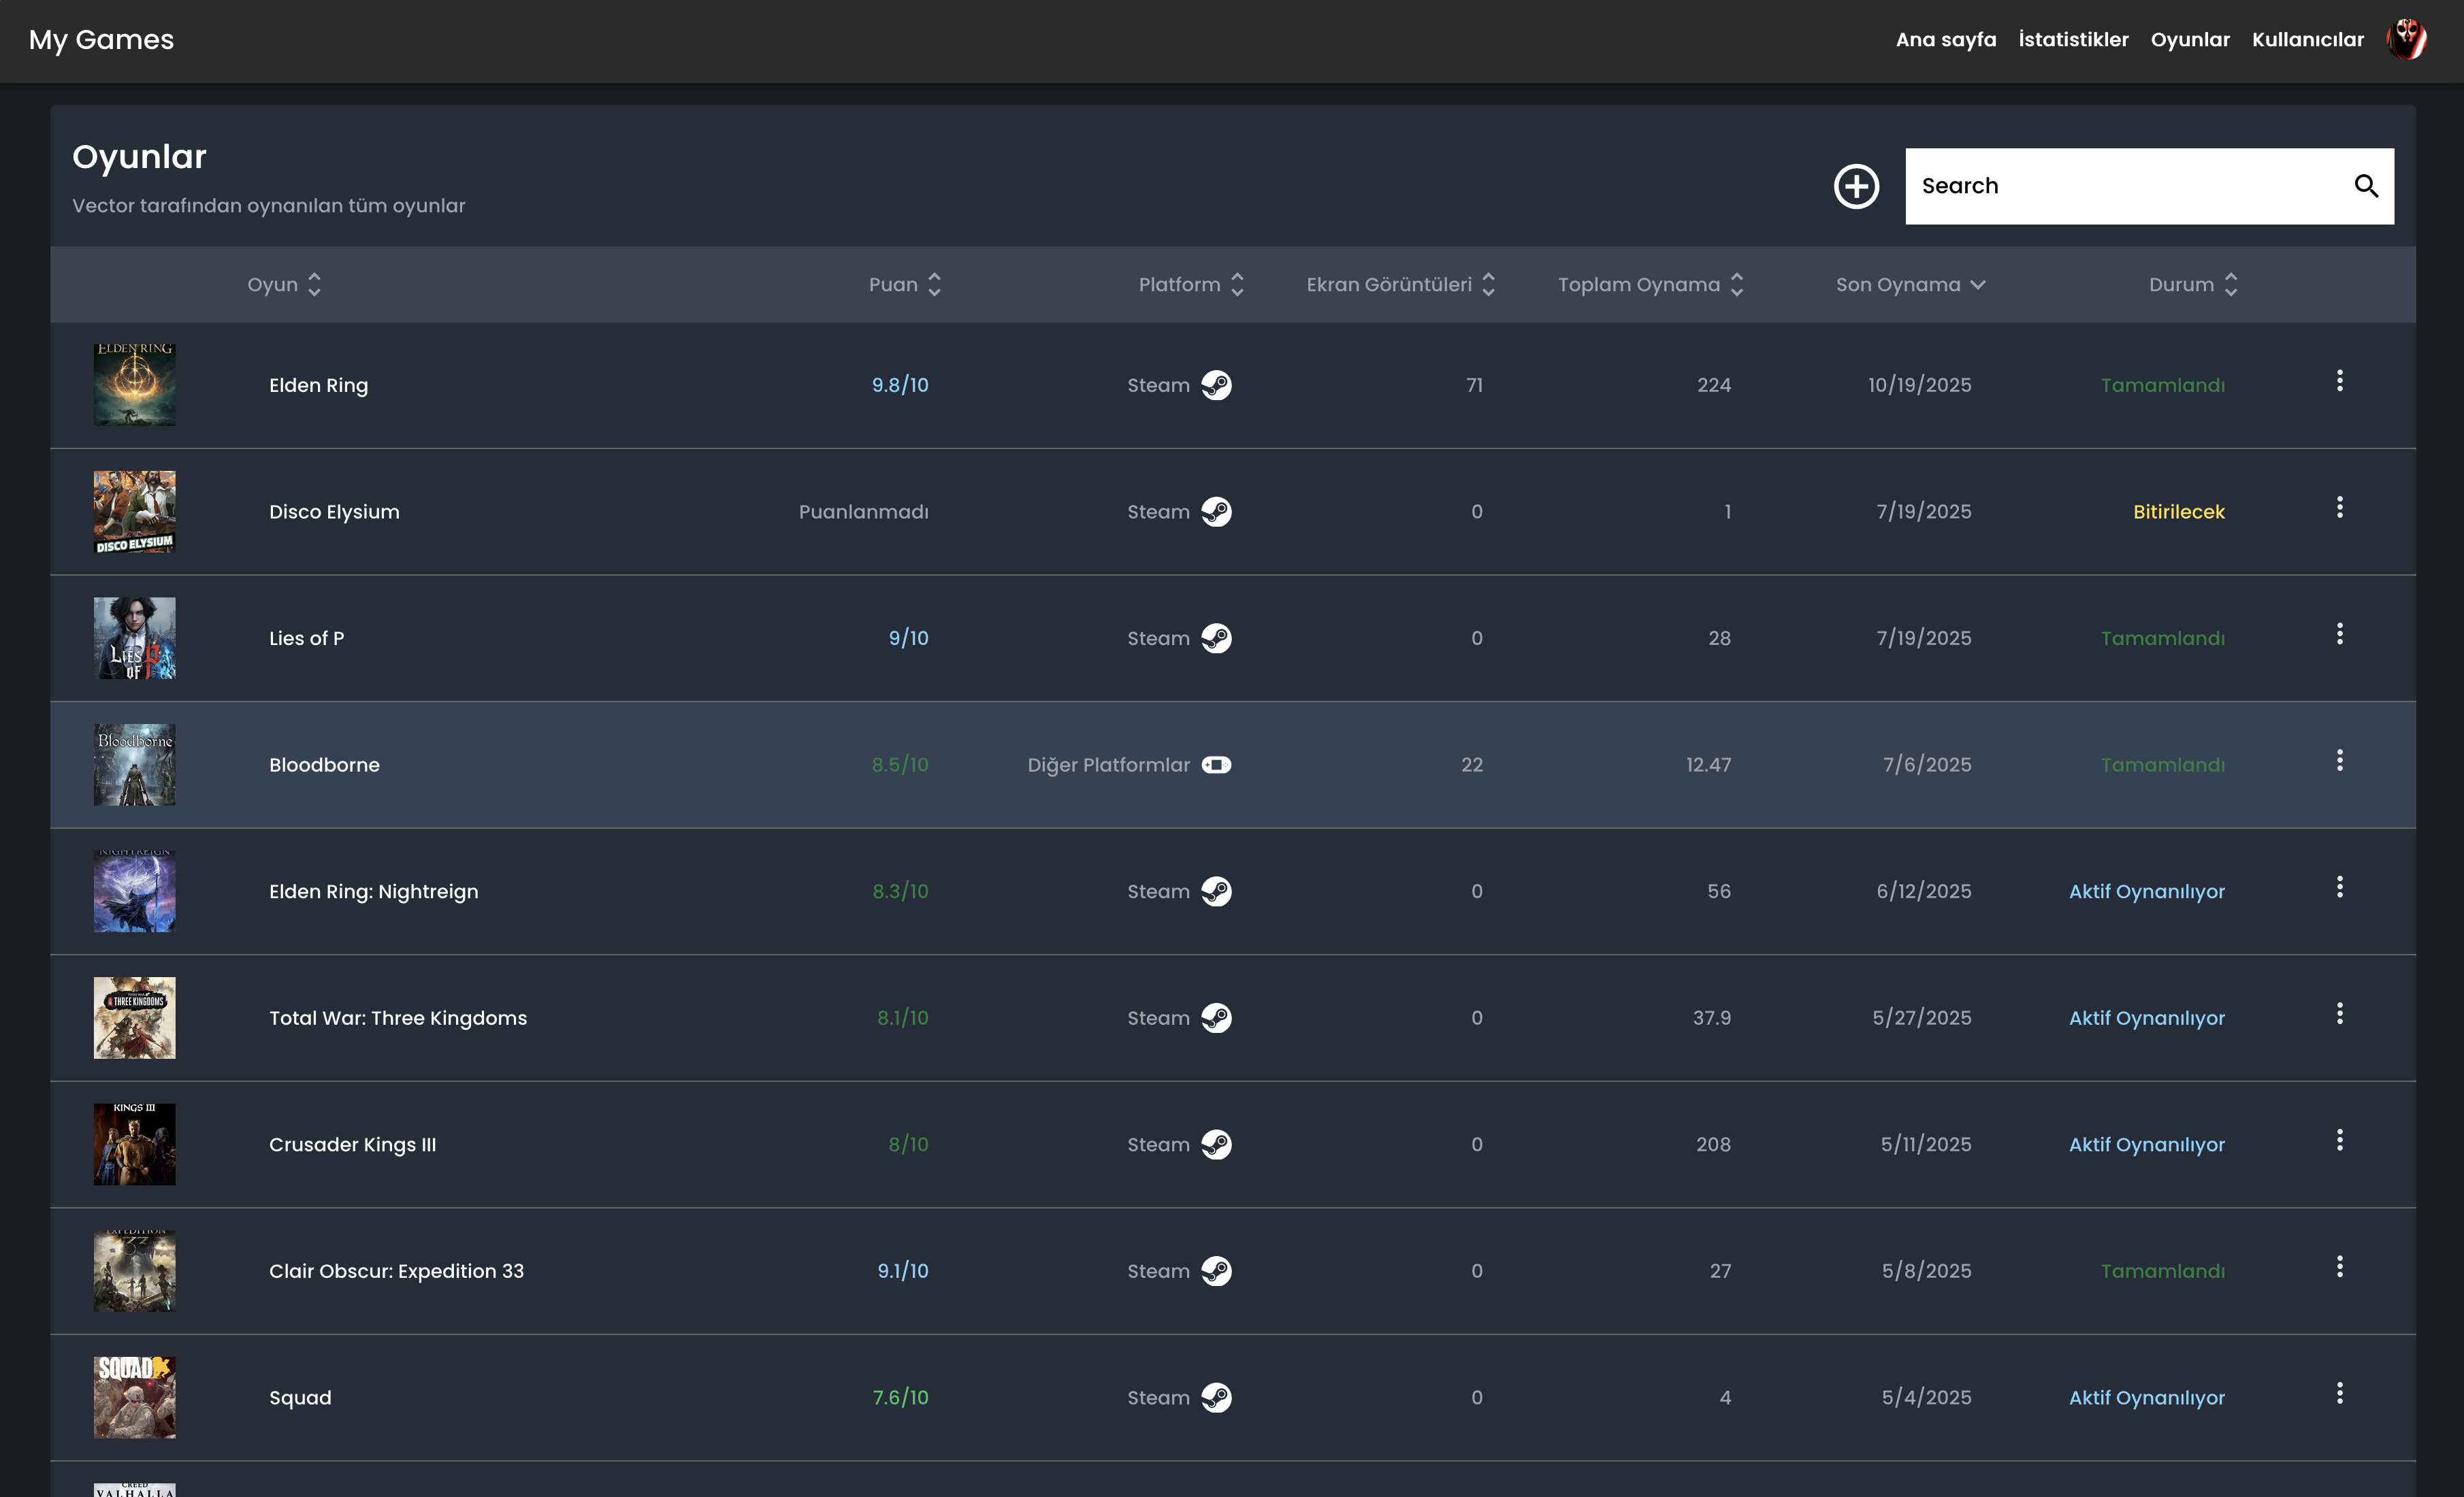Sort by Toplam Oynama column

pos(1651,285)
